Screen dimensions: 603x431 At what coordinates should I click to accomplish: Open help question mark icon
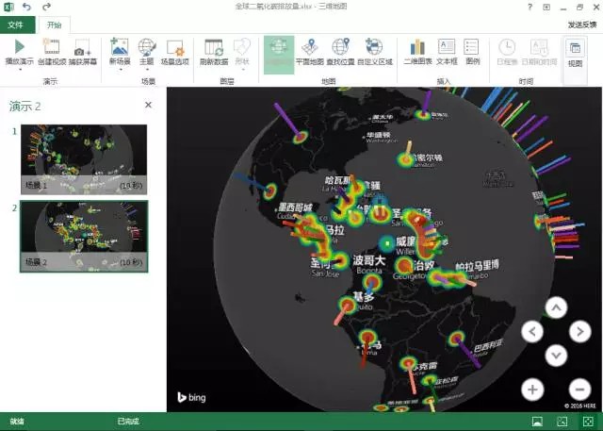click(x=530, y=7)
